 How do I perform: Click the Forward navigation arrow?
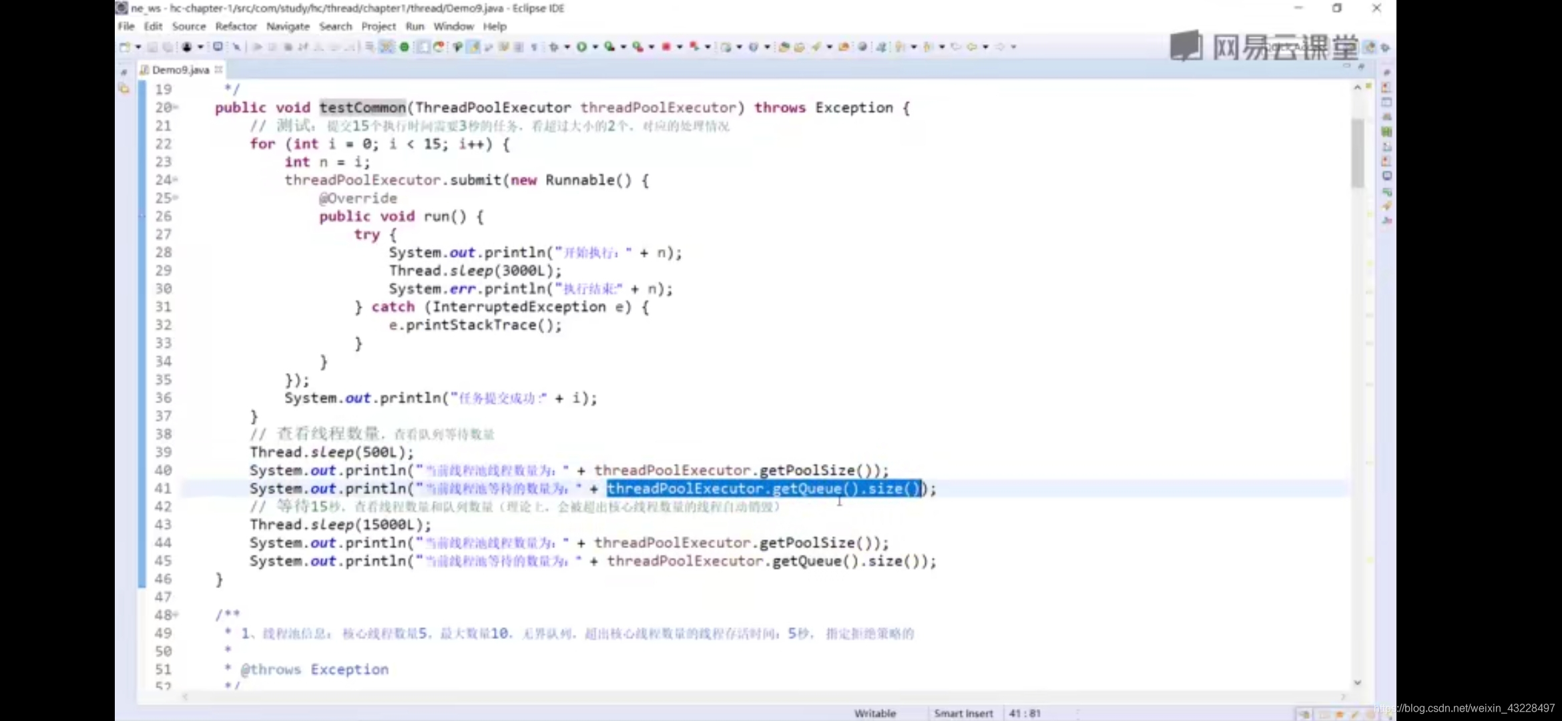[999, 47]
